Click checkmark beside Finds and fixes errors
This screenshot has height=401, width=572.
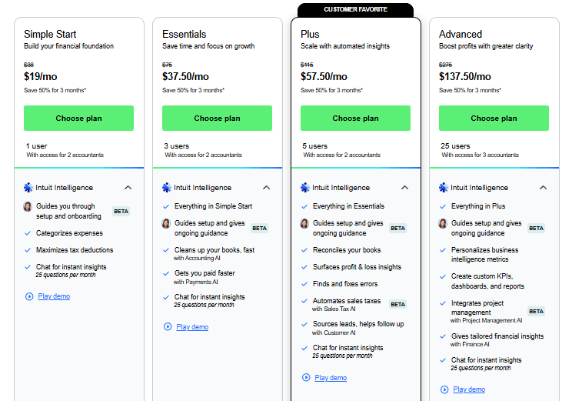[304, 284]
